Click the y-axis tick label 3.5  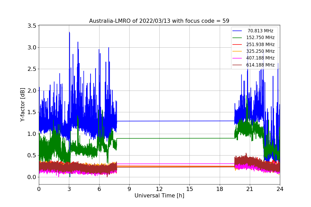pyautogui.click(x=32, y=26)
